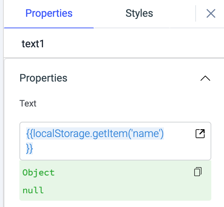Click the Properties section heading

tap(43, 78)
